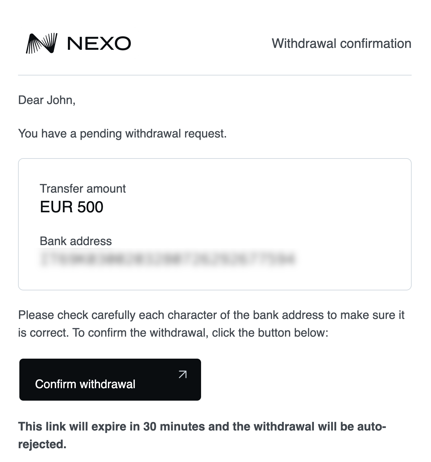Click the horizontal divider under the header
Image resolution: width=431 pixels, height=462 pixels.
pos(215,75)
